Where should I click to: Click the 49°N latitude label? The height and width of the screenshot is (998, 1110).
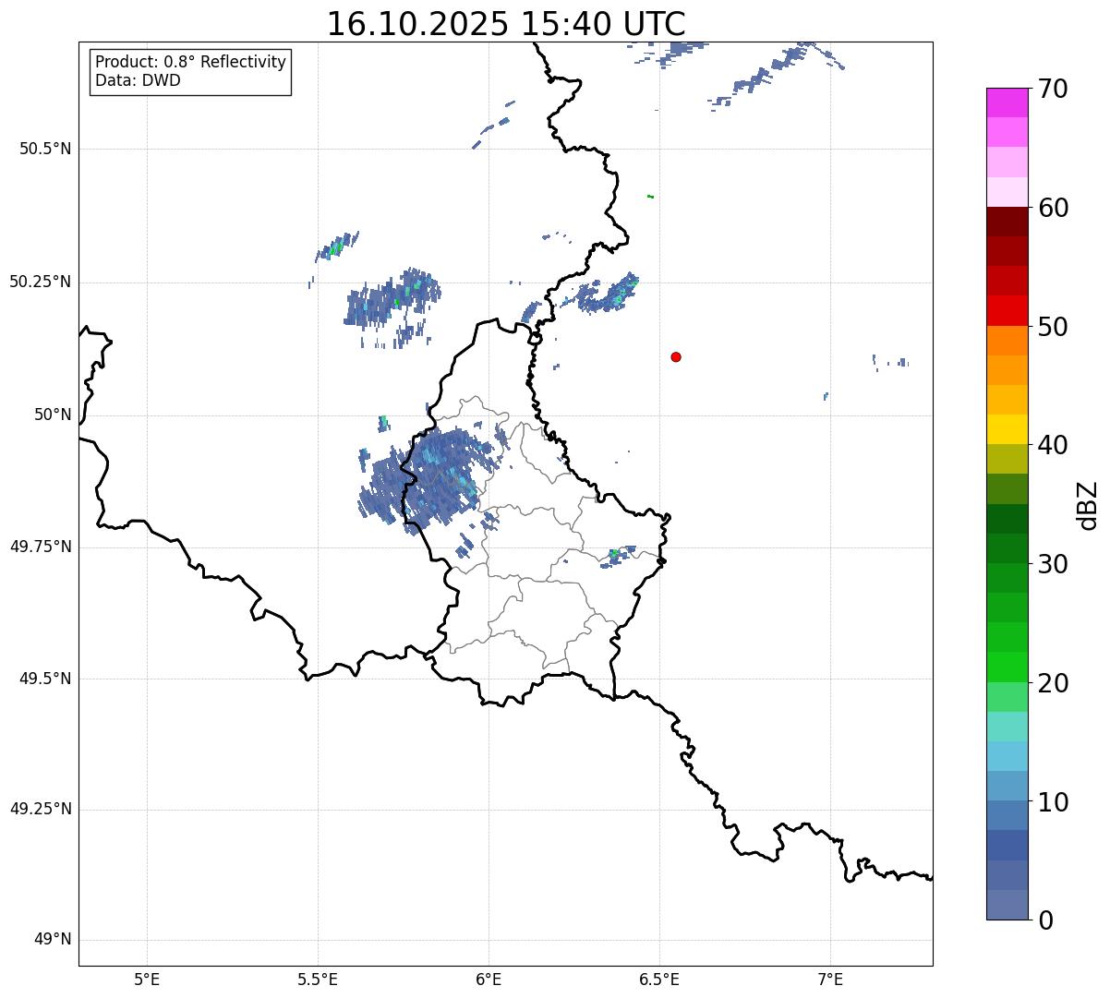53,939
